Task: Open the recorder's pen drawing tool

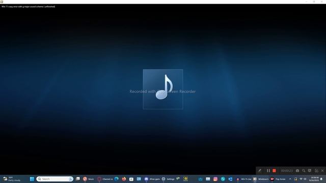Action: pos(259,171)
